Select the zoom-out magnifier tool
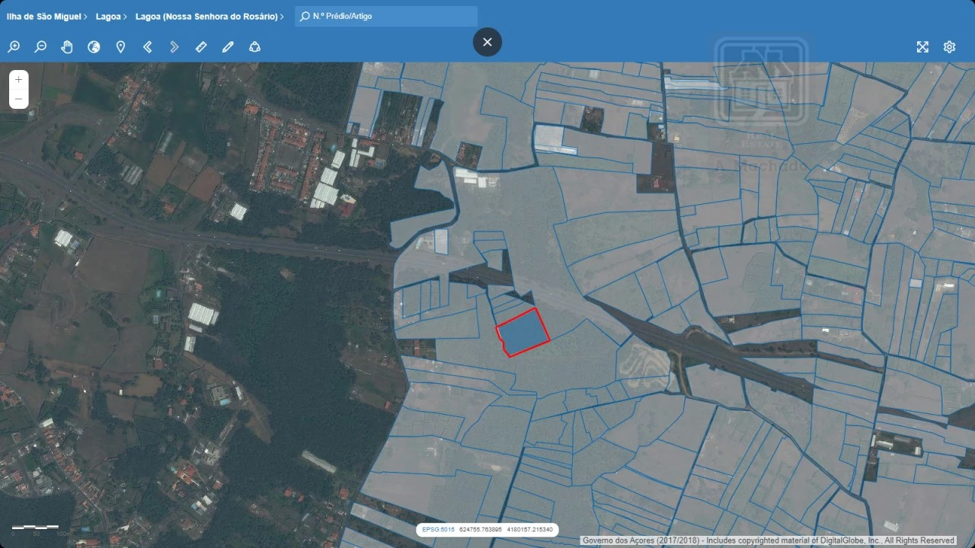The width and height of the screenshot is (975, 548). (x=40, y=47)
